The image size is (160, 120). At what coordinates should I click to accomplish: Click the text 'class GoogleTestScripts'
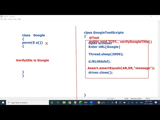(x=104, y=32)
